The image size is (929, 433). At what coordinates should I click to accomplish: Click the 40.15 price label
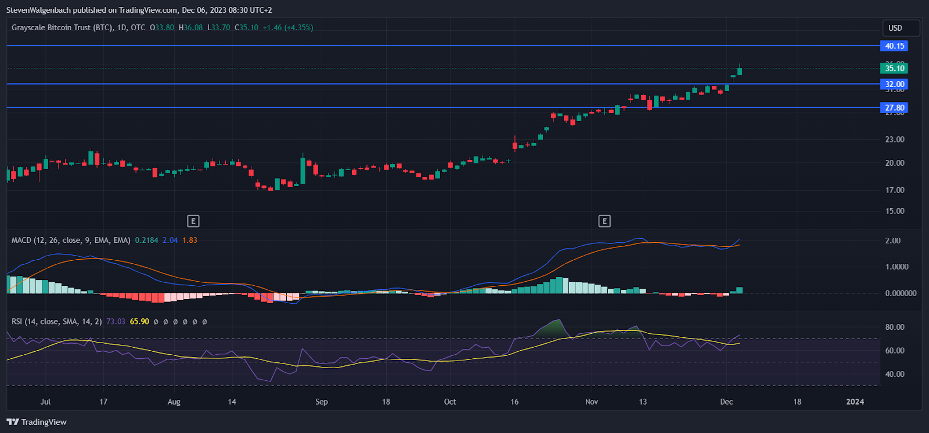tap(894, 46)
